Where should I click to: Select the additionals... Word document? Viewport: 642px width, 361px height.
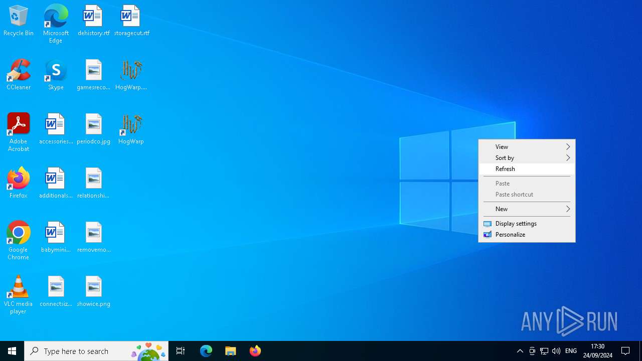pos(56,184)
